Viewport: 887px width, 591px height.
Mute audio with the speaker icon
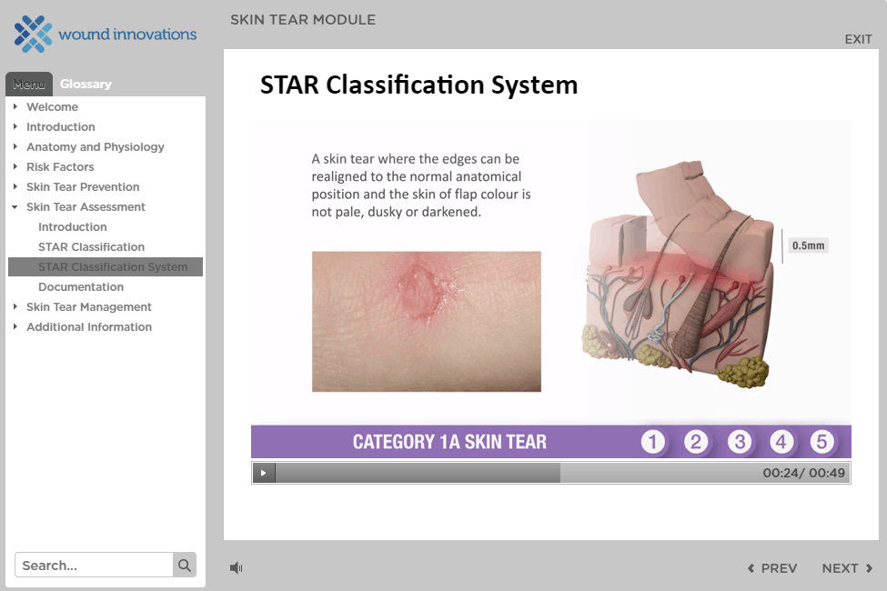(236, 567)
